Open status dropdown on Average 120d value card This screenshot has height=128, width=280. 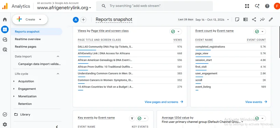click(260, 118)
